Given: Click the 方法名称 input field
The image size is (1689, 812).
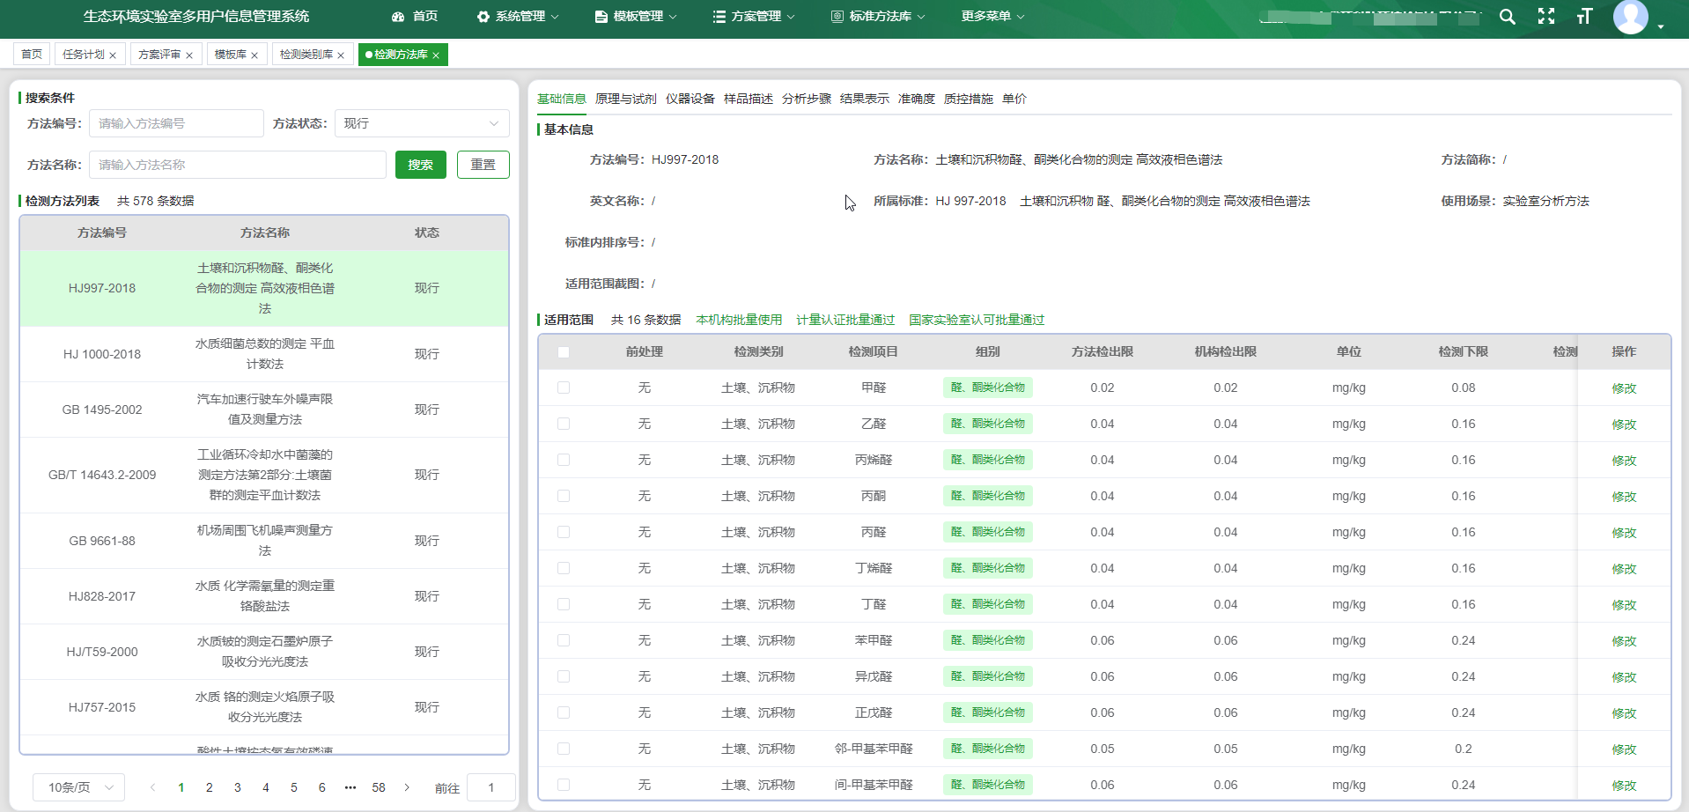Looking at the screenshot, I should 237,165.
